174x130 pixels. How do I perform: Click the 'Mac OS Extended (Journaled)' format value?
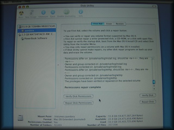70,119
